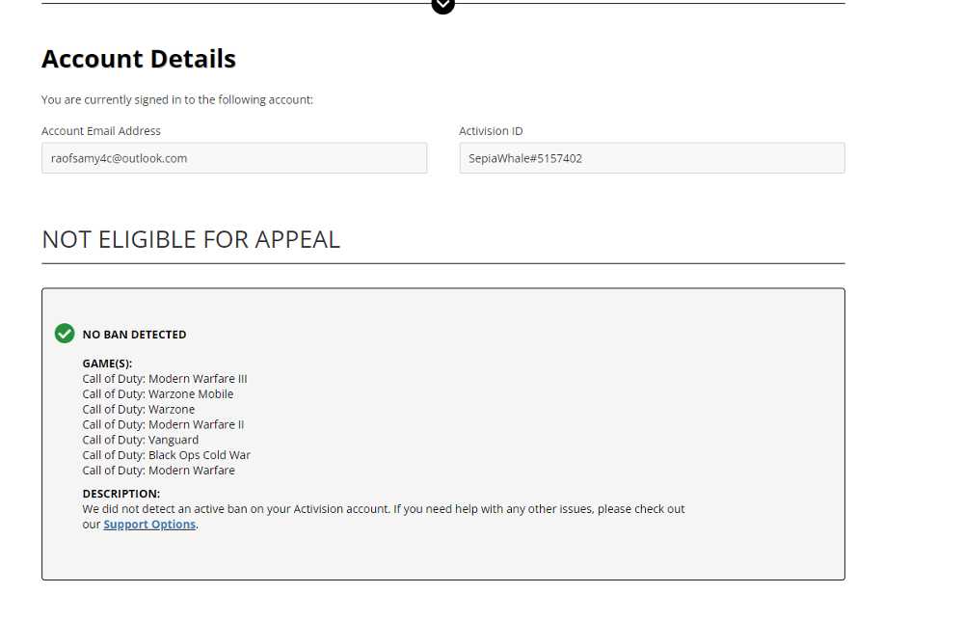964x620 pixels.
Task: Select Call of Duty: Modern Warfare II entry
Action: coord(164,424)
